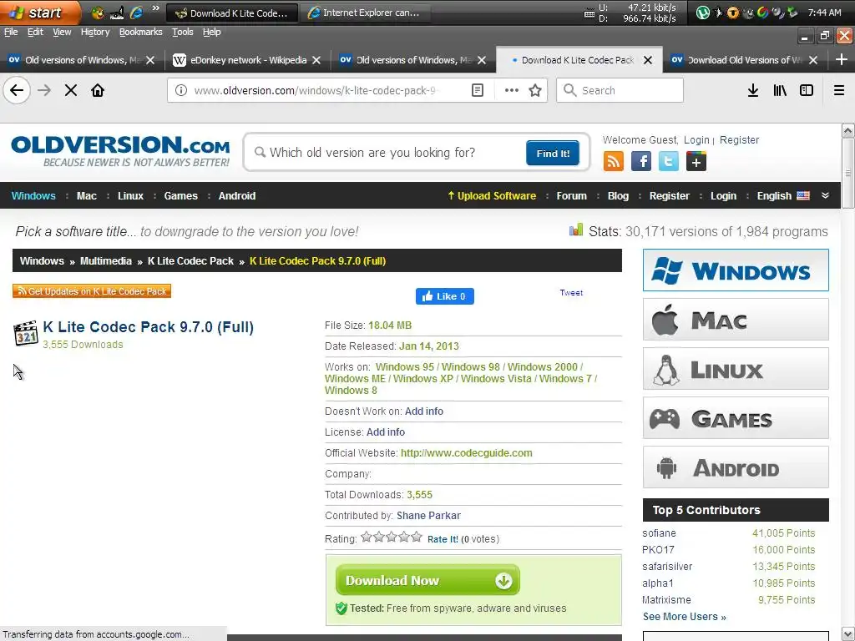Image resolution: width=855 pixels, height=641 pixels.
Task: Bookmark this page with the star icon
Action: point(535,90)
